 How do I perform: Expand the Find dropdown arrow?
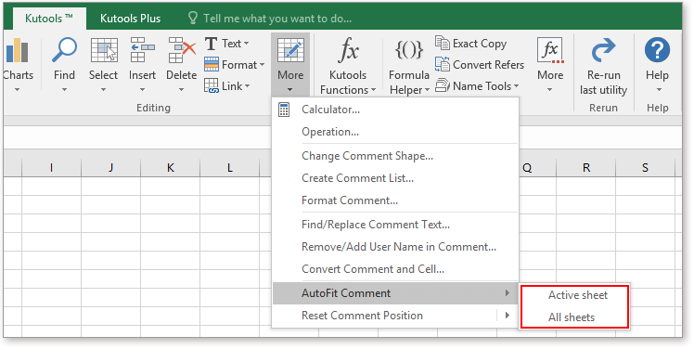64,90
